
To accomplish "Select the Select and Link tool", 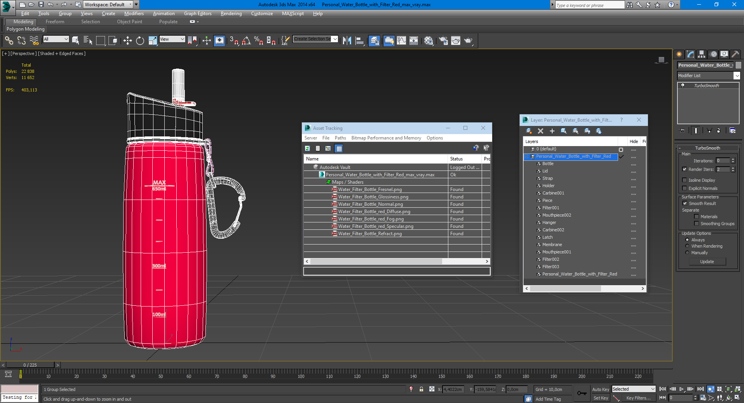I will pos(9,40).
